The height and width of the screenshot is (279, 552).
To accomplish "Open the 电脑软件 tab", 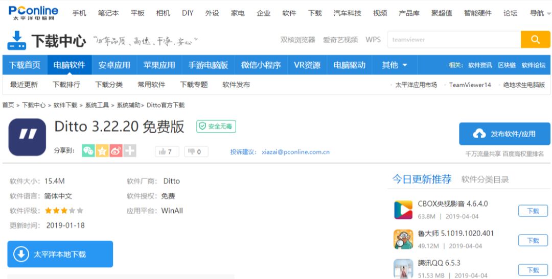I will 70,65.
